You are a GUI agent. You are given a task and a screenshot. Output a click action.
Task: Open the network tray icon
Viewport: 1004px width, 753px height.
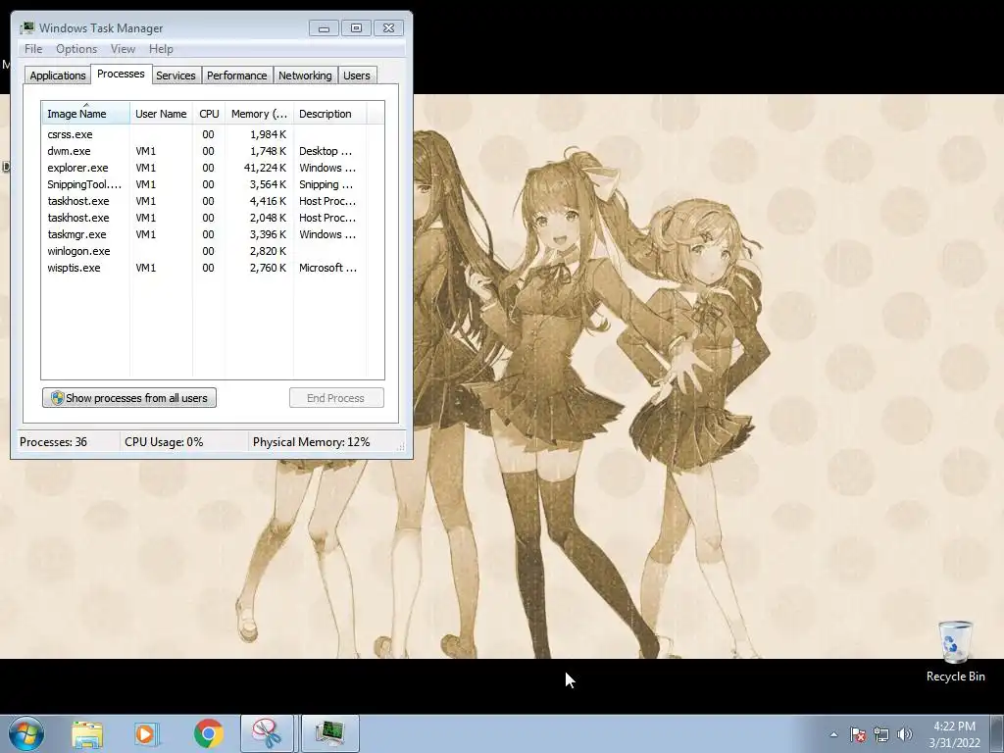click(881, 734)
